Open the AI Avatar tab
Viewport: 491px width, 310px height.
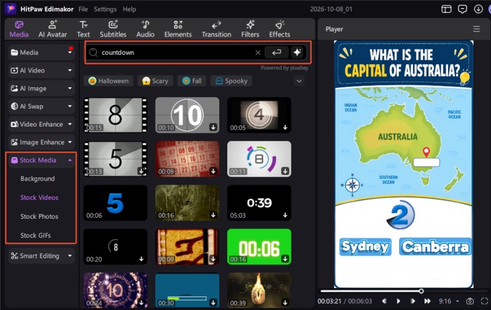52,29
